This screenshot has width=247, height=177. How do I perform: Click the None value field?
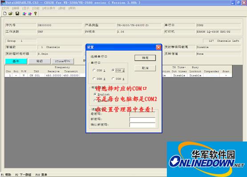pyautogui.click(x=219, y=54)
